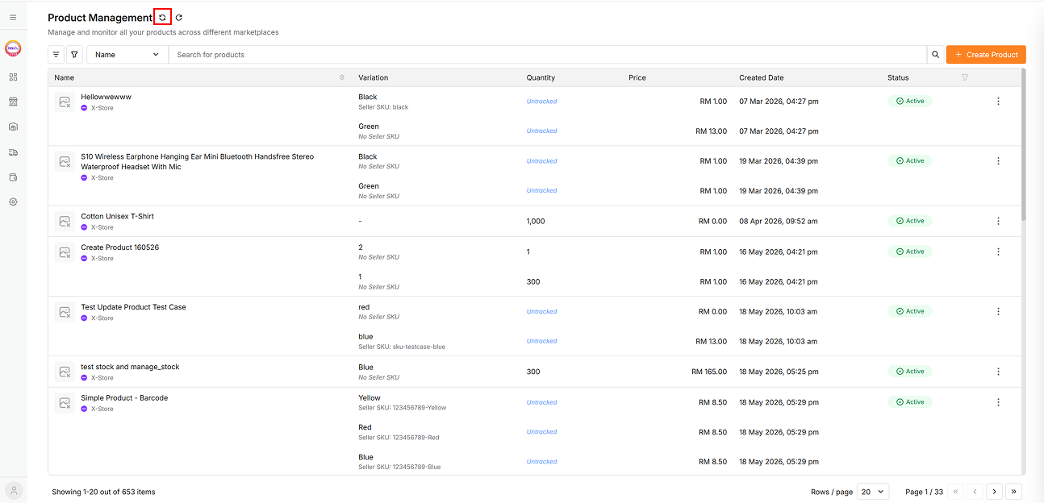
Task: Focus the Search for products field
Action: click(x=547, y=55)
